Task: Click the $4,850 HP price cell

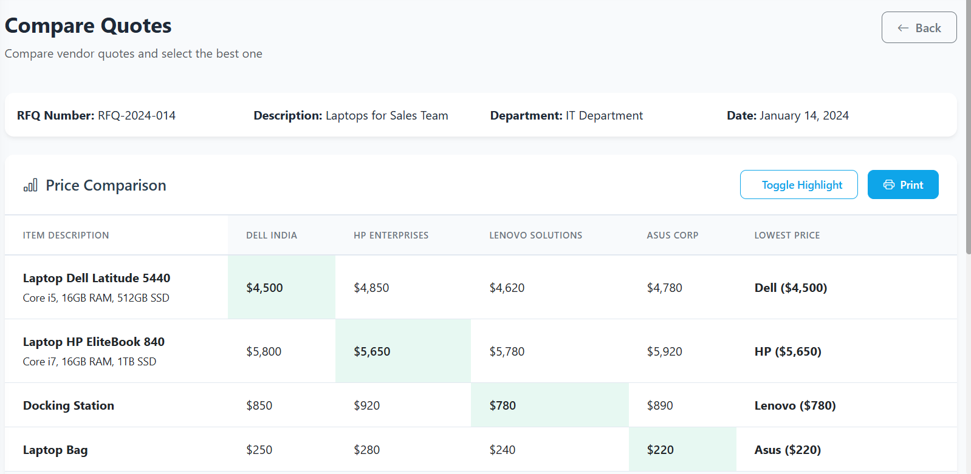Action: [403, 287]
